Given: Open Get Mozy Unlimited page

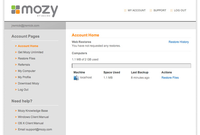Looking at the screenshot, I should 30,52.
